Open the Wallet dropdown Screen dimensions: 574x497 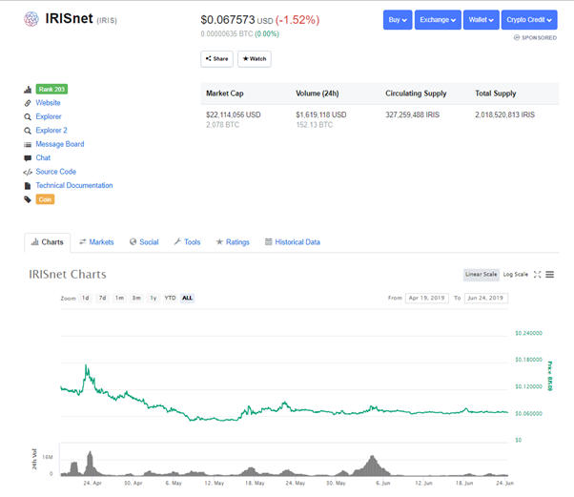coord(481,20)
